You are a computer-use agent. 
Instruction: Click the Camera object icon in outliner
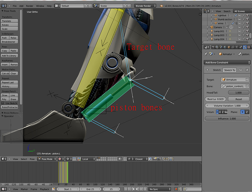tap(212, 27)
